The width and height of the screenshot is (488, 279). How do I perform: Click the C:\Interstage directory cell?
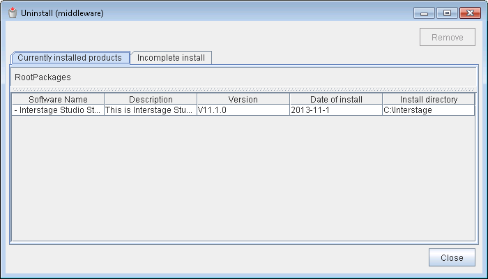pos(429,110)
